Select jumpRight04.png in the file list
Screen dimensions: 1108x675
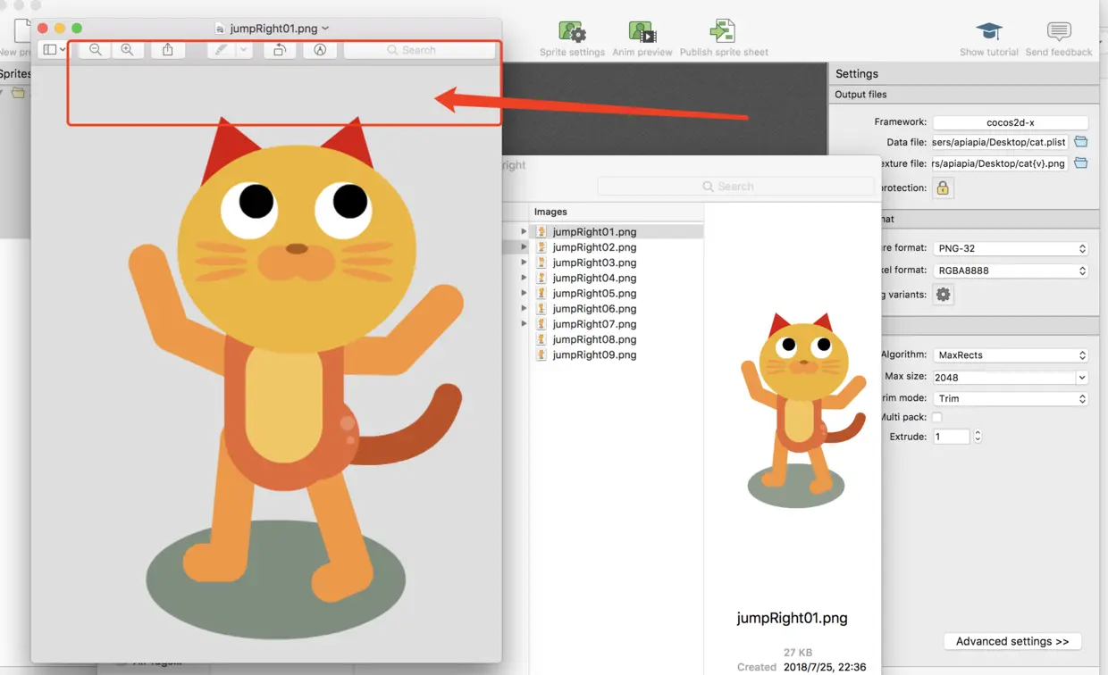[x=594, y=278]
